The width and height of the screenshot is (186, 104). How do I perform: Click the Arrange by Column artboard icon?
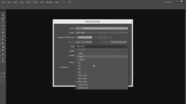(x=106, y=37)
